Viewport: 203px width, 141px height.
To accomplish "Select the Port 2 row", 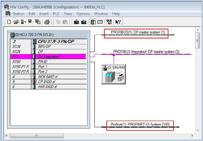I will (49, 72).
